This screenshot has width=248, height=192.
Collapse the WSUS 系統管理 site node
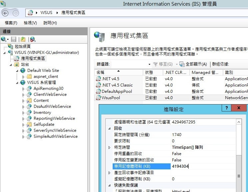pos(17,83)
